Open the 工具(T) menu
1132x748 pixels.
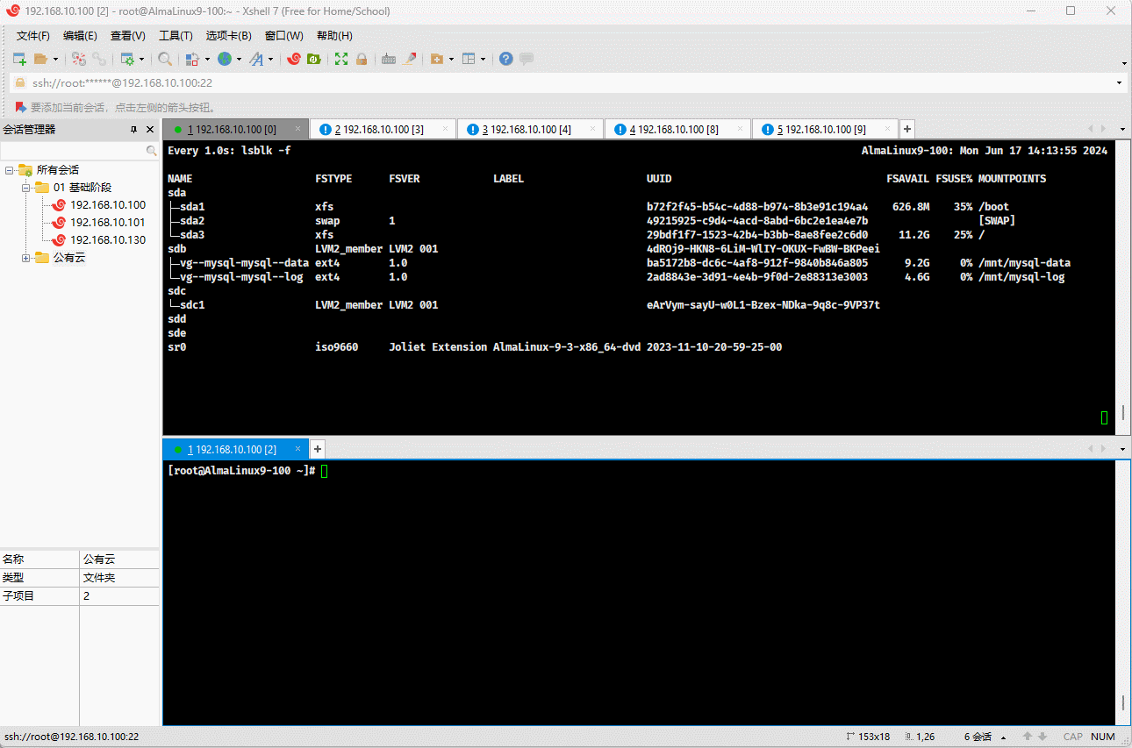coord(176,36)
